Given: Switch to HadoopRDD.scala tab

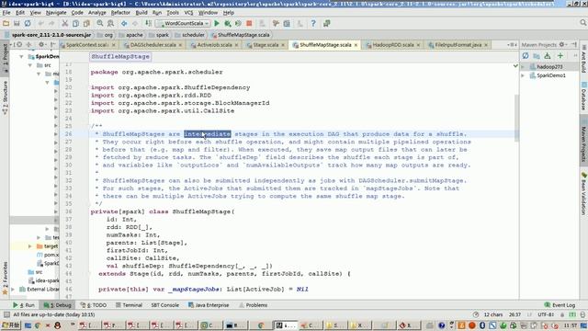Looking at the screenshot, I should coord(392,45).
